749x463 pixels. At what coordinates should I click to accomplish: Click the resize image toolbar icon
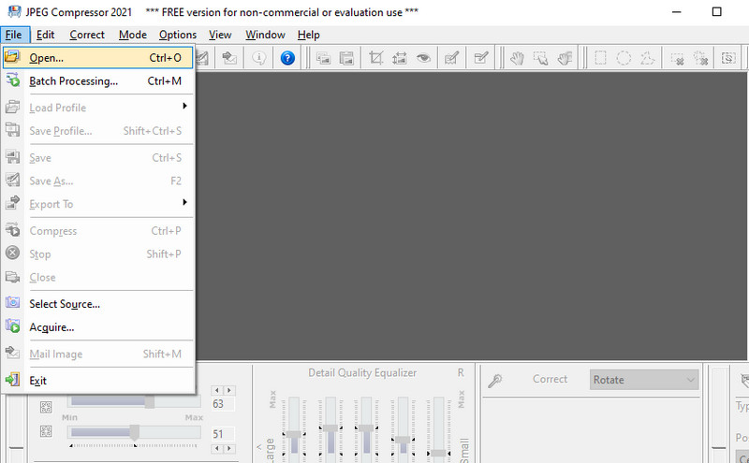(x=400, y=58)
